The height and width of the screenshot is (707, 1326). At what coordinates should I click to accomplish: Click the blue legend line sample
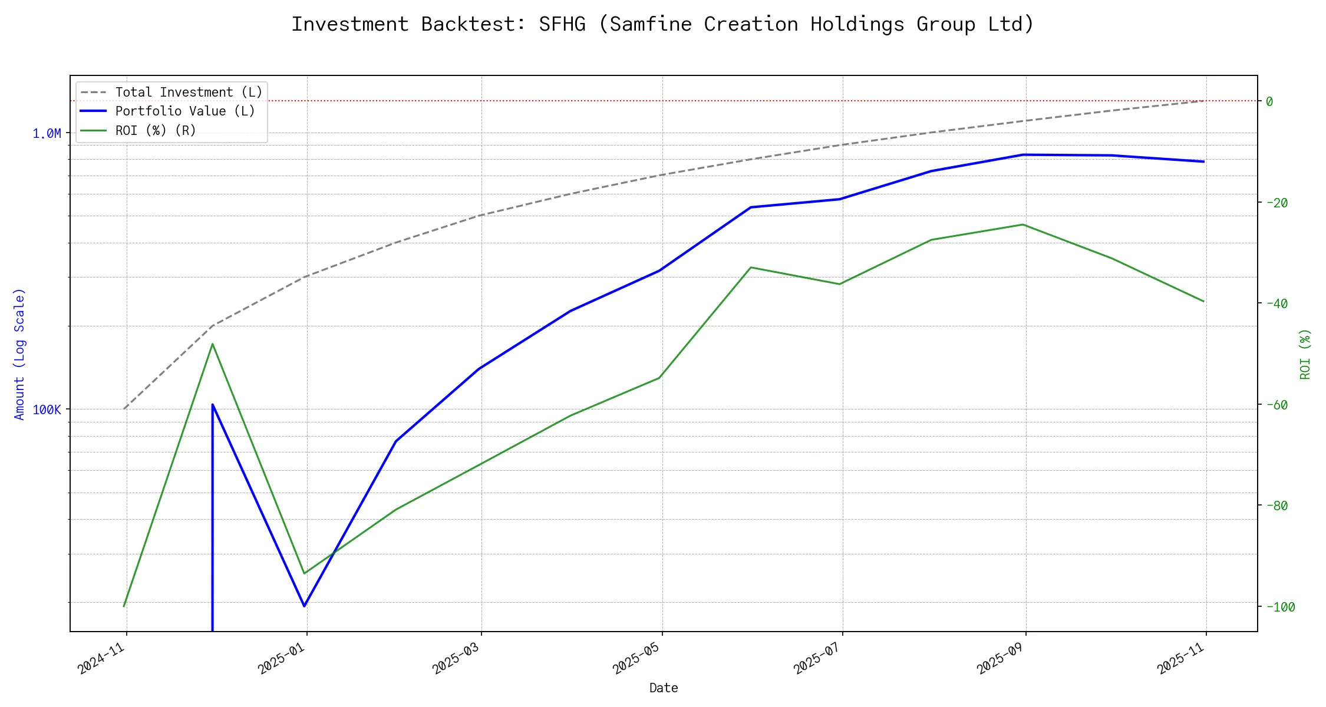coord(94,111)
